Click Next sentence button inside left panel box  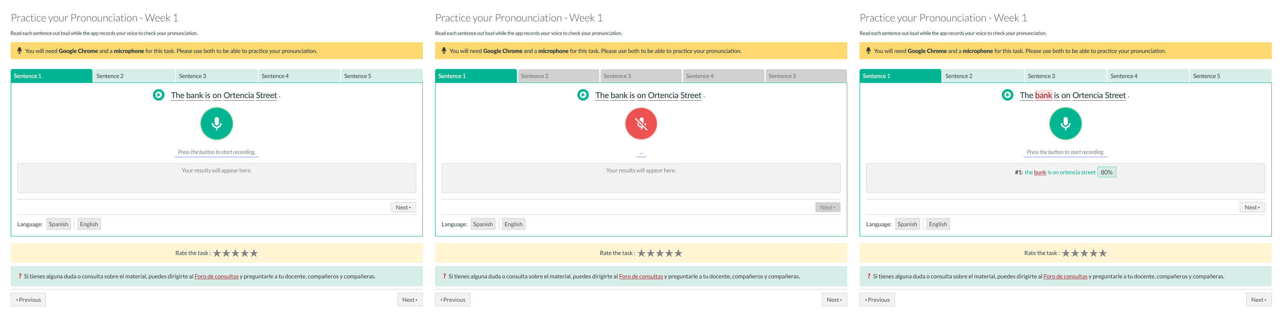point(403,207)
